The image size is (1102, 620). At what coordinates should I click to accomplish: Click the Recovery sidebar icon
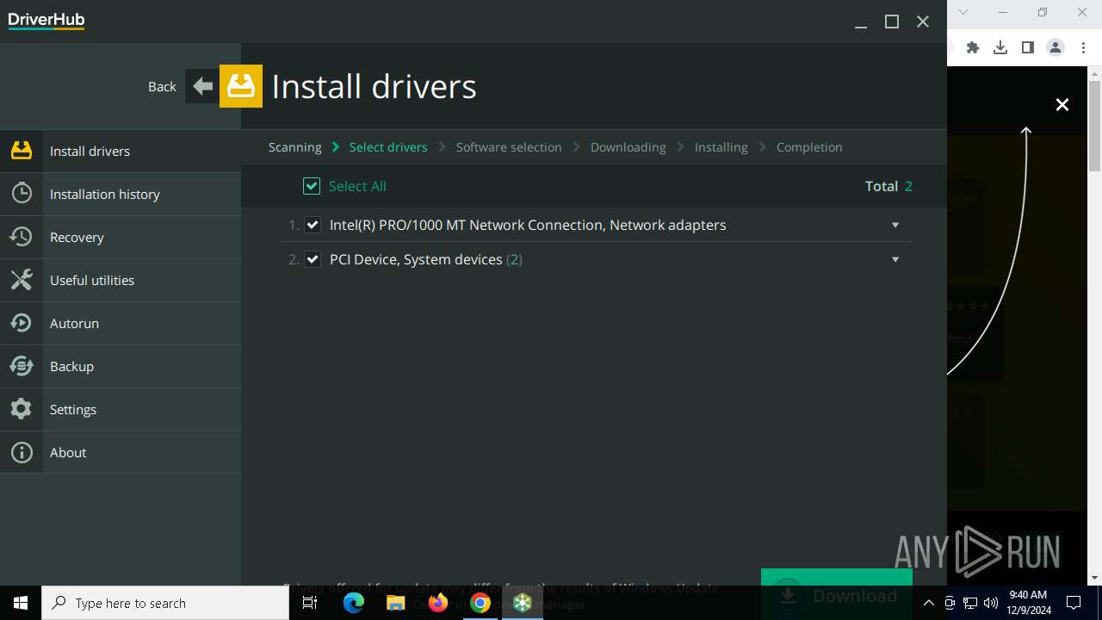[22, 237]
